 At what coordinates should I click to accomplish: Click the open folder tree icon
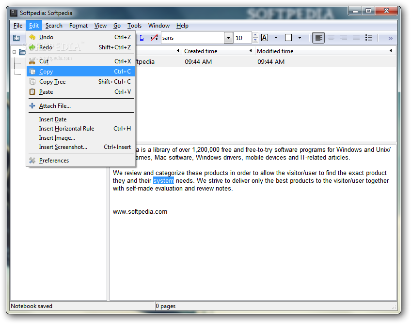coord(23,52)
